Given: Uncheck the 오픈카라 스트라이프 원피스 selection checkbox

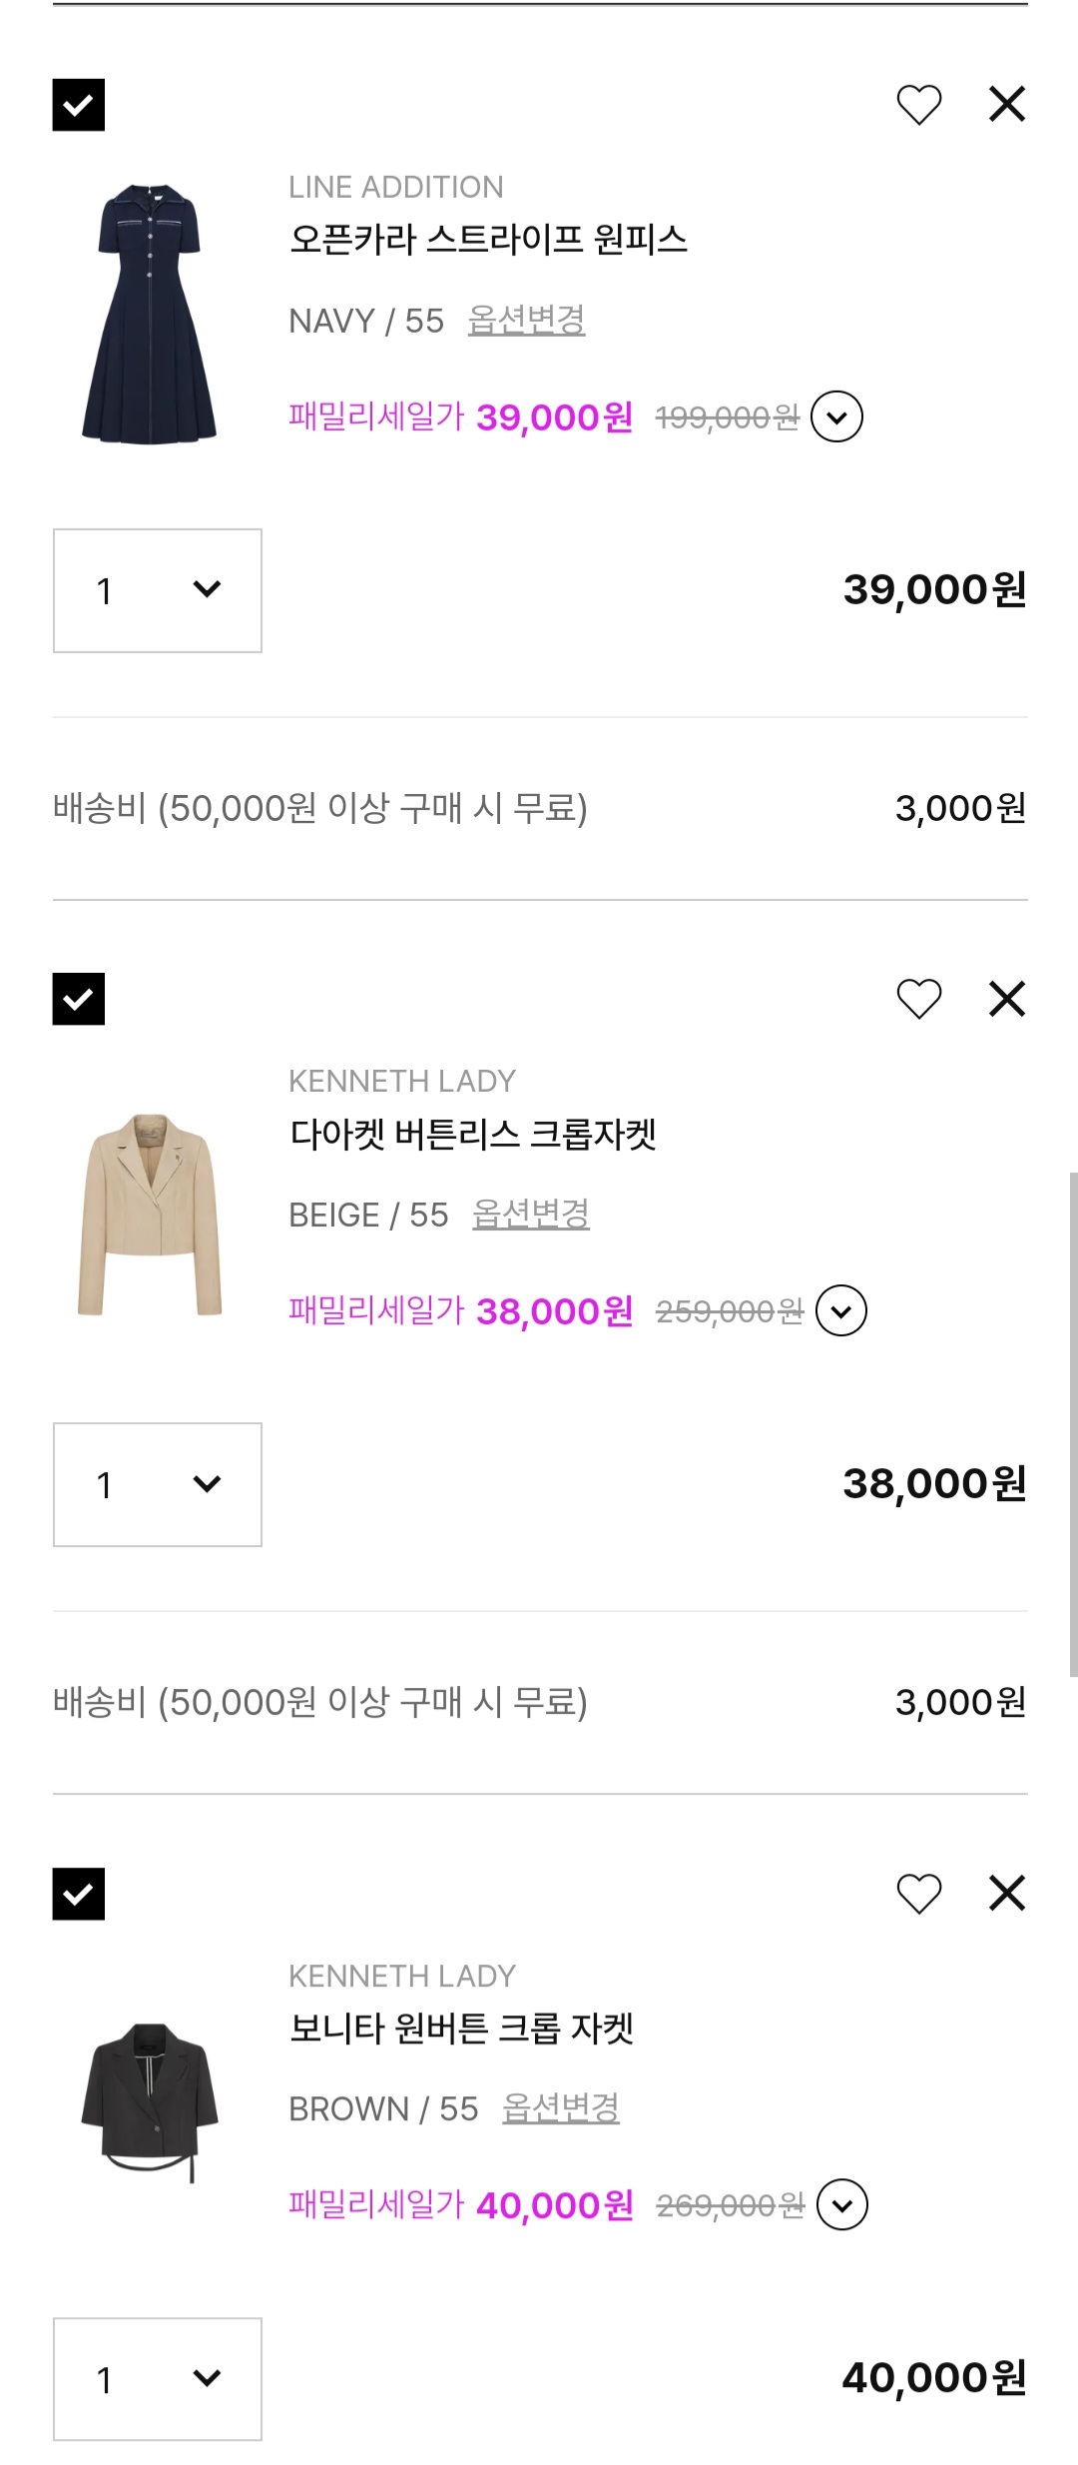Looking at the screenshot, I should click(79, 105).
